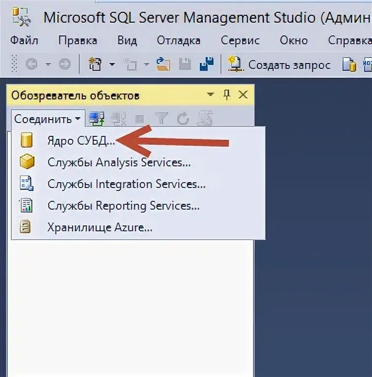The image size is (372, 377).
Task: Choose Службы Reporting Services... item
Action: (x=124, y=206)
